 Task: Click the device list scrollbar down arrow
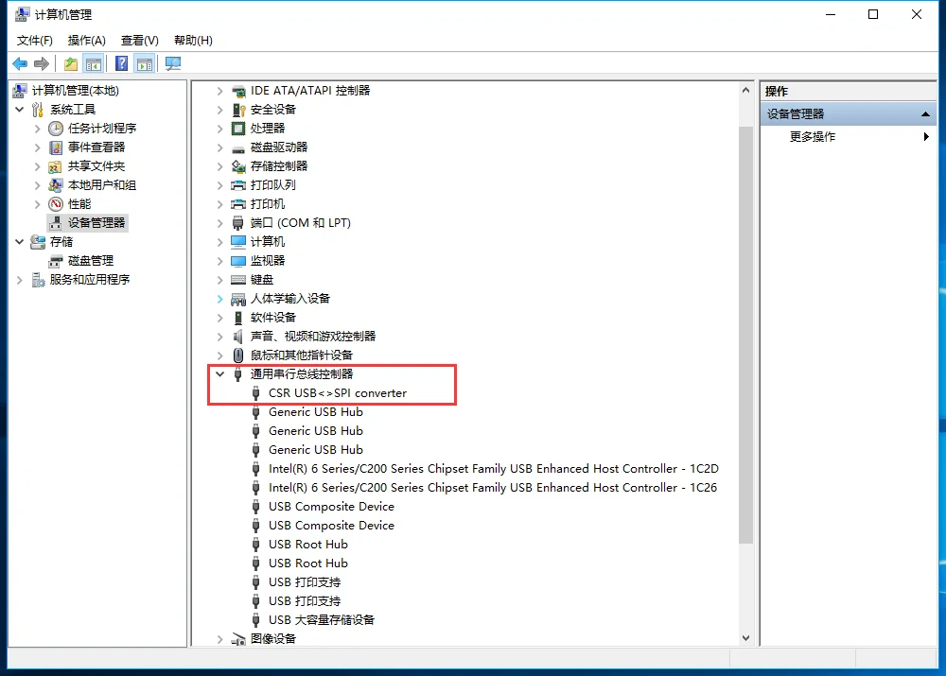746,638
